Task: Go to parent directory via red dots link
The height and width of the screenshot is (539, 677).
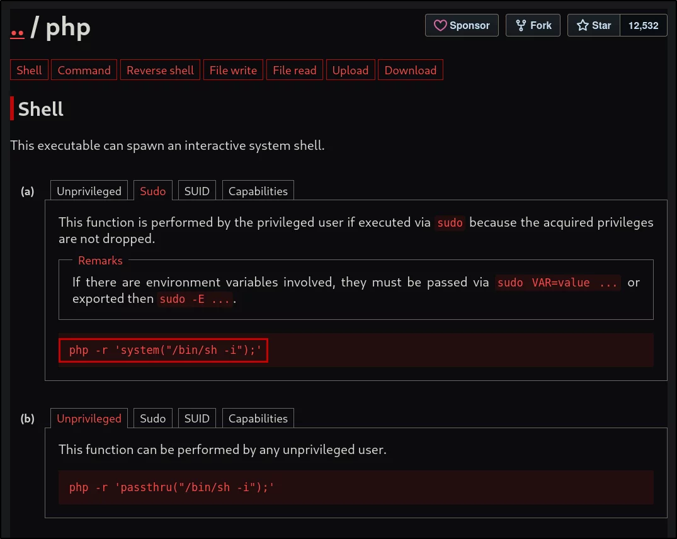Action: 17,33
